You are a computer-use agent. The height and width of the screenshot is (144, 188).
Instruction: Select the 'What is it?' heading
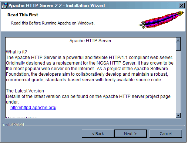16,52
